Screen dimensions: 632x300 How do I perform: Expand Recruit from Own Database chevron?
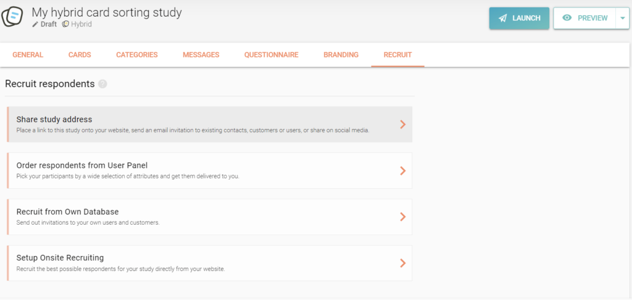402,217
